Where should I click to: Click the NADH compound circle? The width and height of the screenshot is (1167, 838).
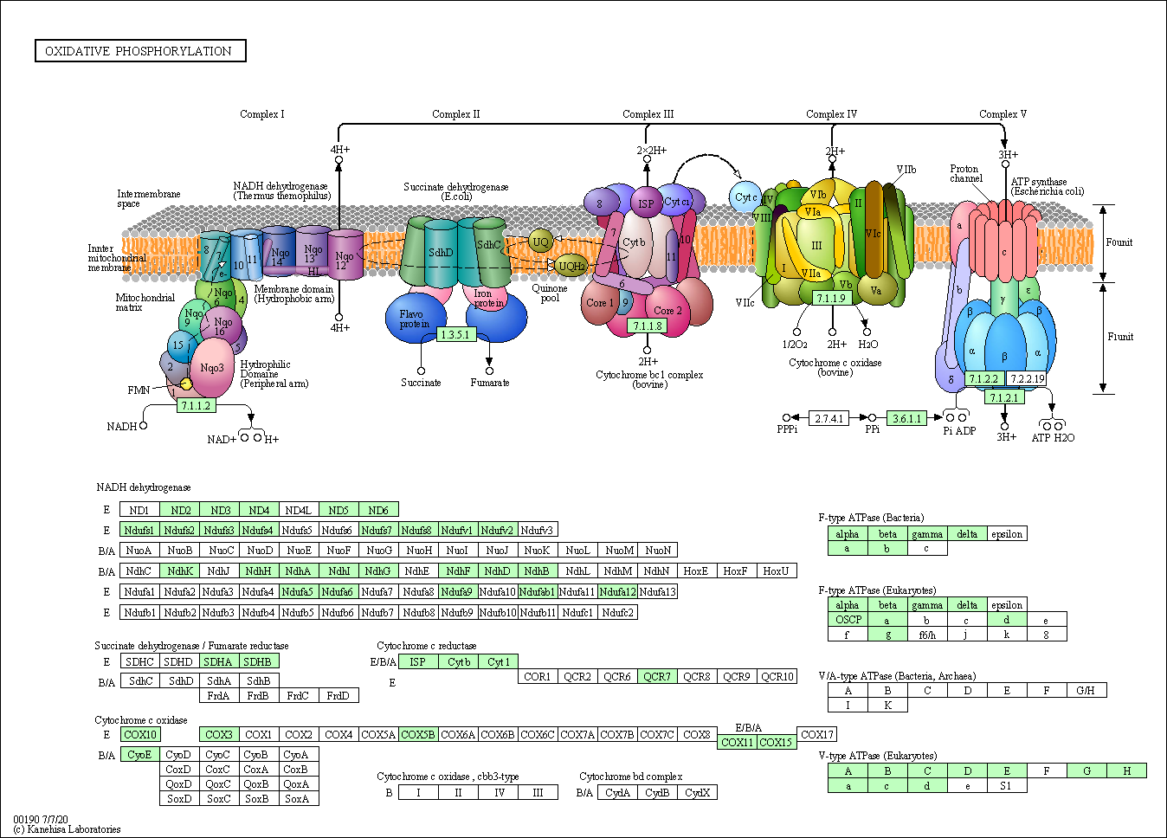[x=144, y=425]
